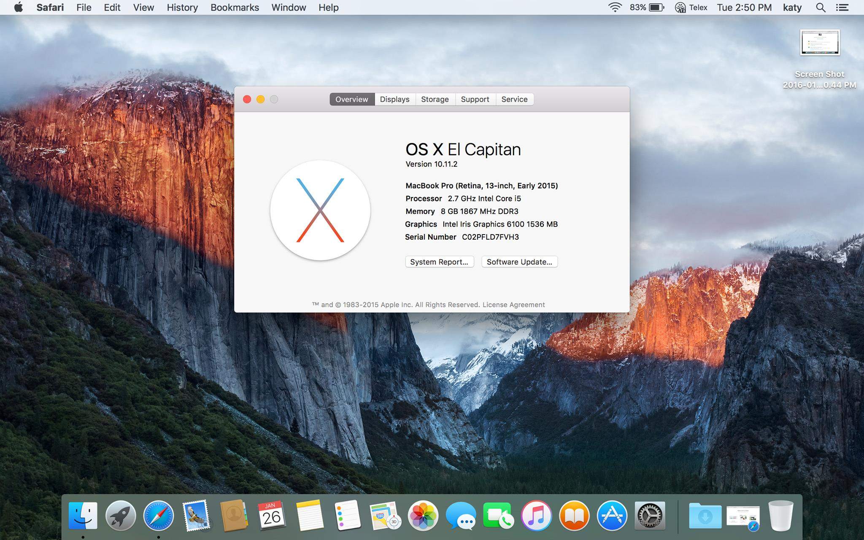
Task: Open the katy user account menu
Action: click(792, 8)
